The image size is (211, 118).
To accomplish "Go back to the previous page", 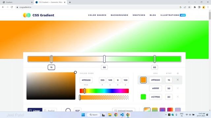I will coord(3,7).
